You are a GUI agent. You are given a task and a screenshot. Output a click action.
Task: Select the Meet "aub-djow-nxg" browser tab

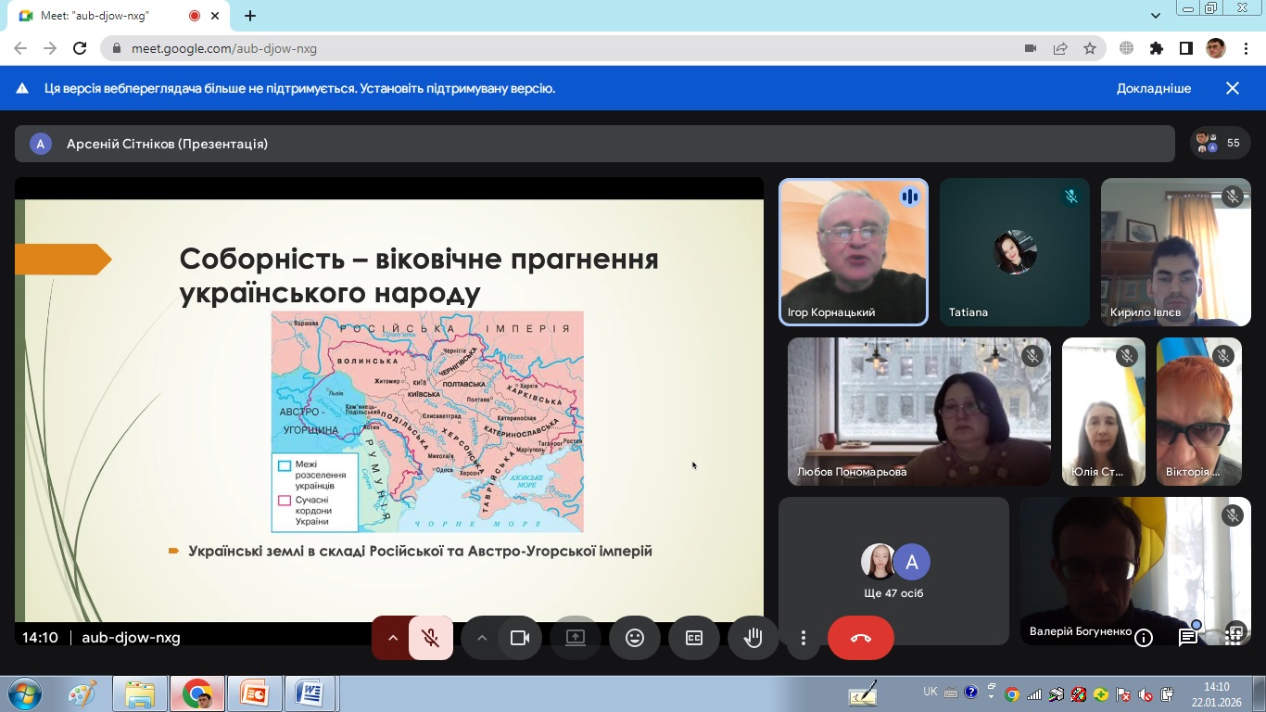tap(102, 16)
